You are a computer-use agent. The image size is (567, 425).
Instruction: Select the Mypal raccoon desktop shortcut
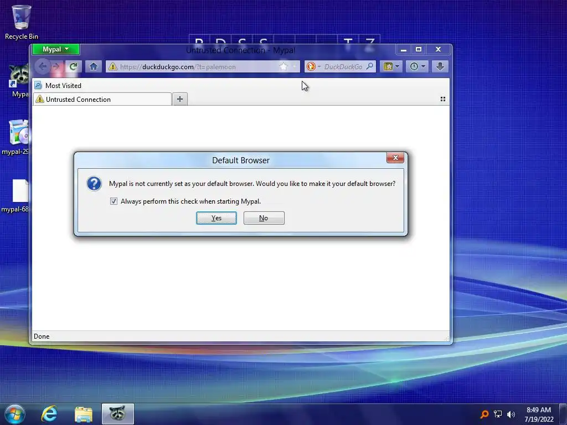point(19,81)
